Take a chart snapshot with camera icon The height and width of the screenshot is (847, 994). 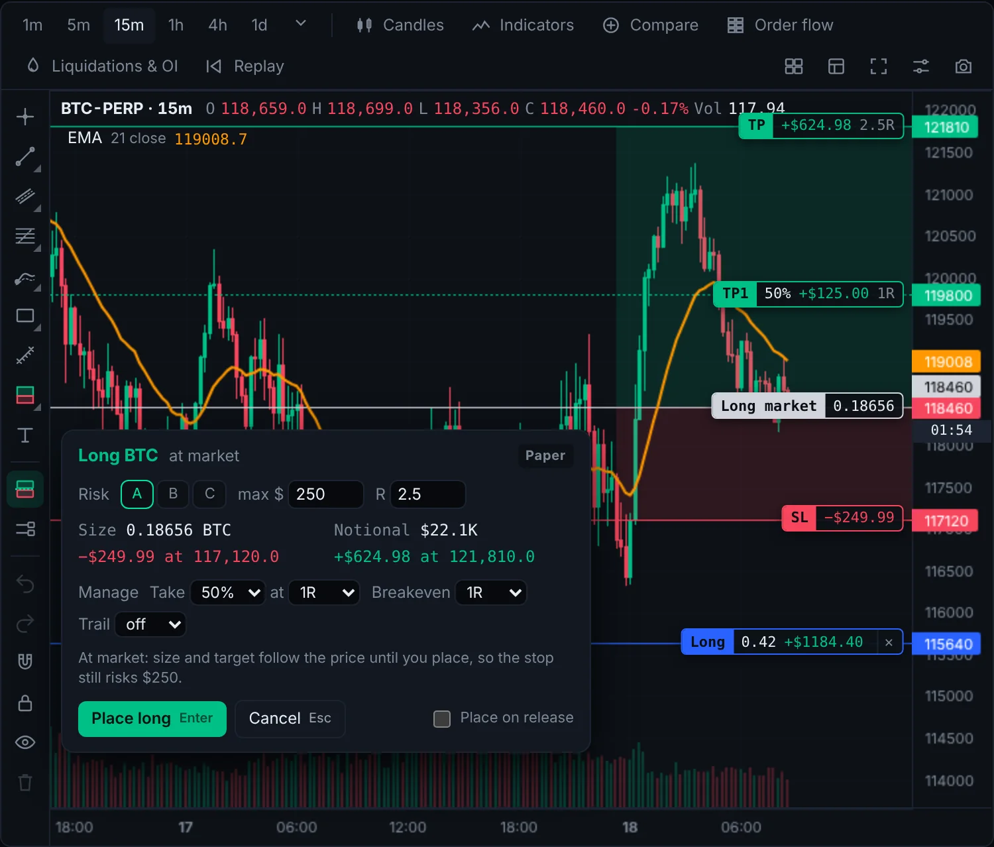click(x=964, y=66)
